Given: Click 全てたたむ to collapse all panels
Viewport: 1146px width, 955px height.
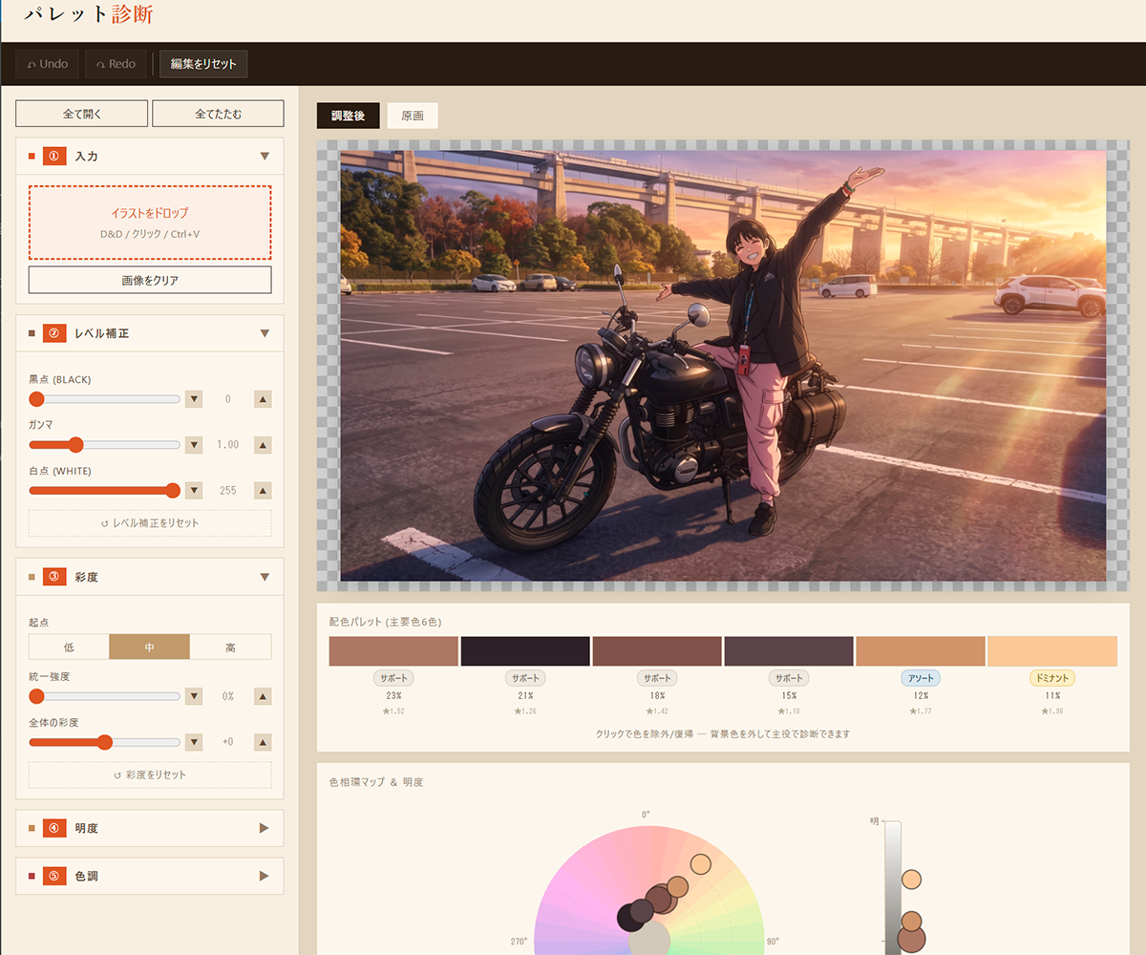Looking at the screenshot, I should point(218,114).
